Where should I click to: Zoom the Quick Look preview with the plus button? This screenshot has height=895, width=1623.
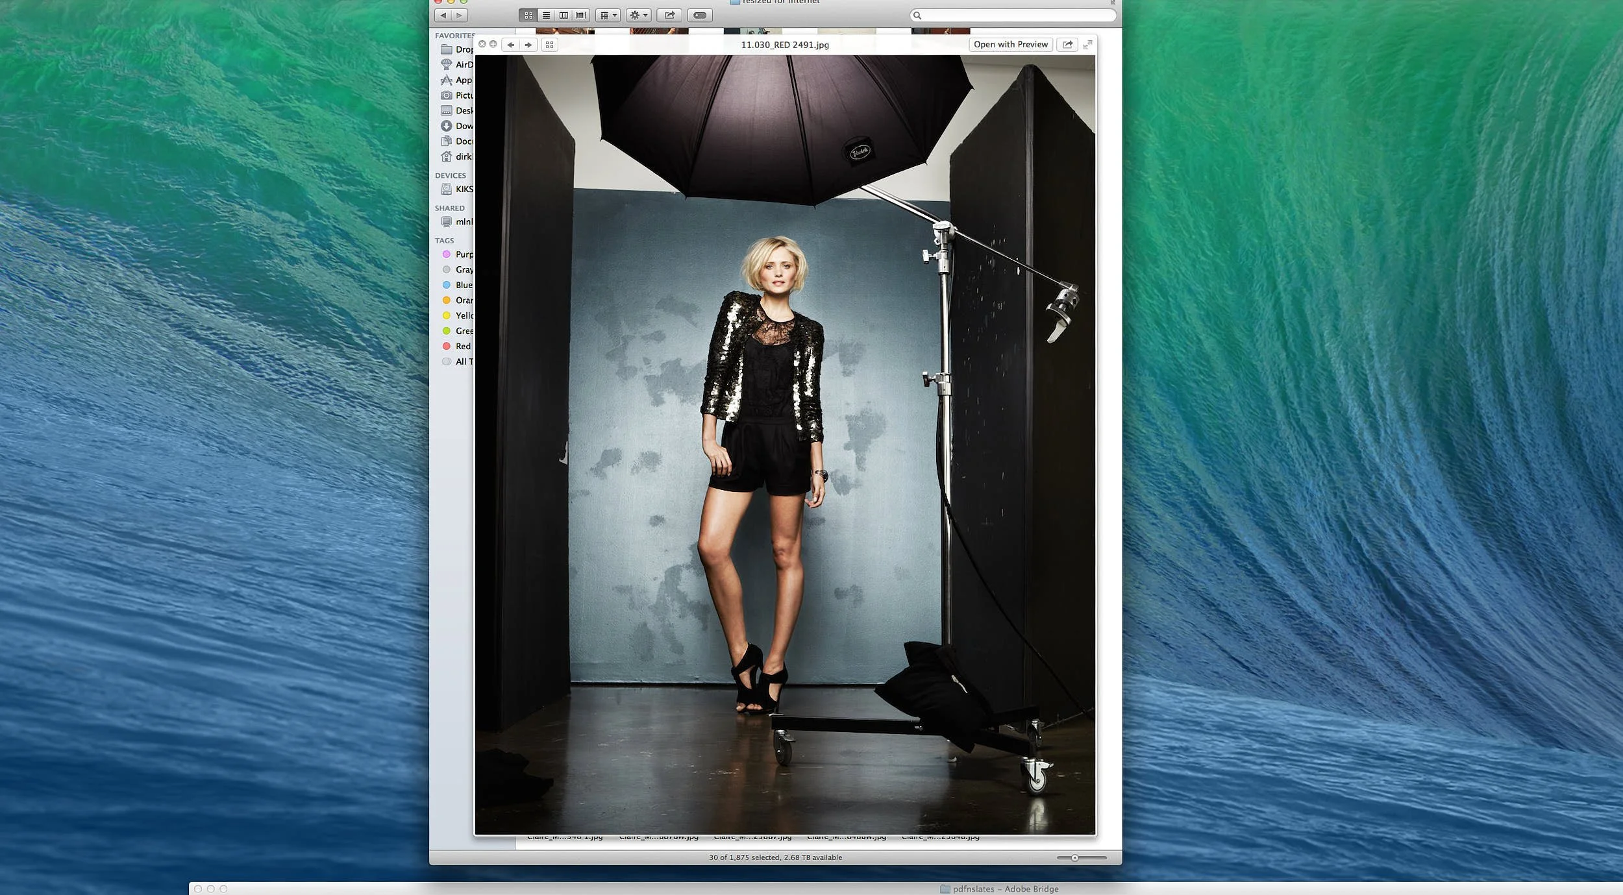[495, 44]
